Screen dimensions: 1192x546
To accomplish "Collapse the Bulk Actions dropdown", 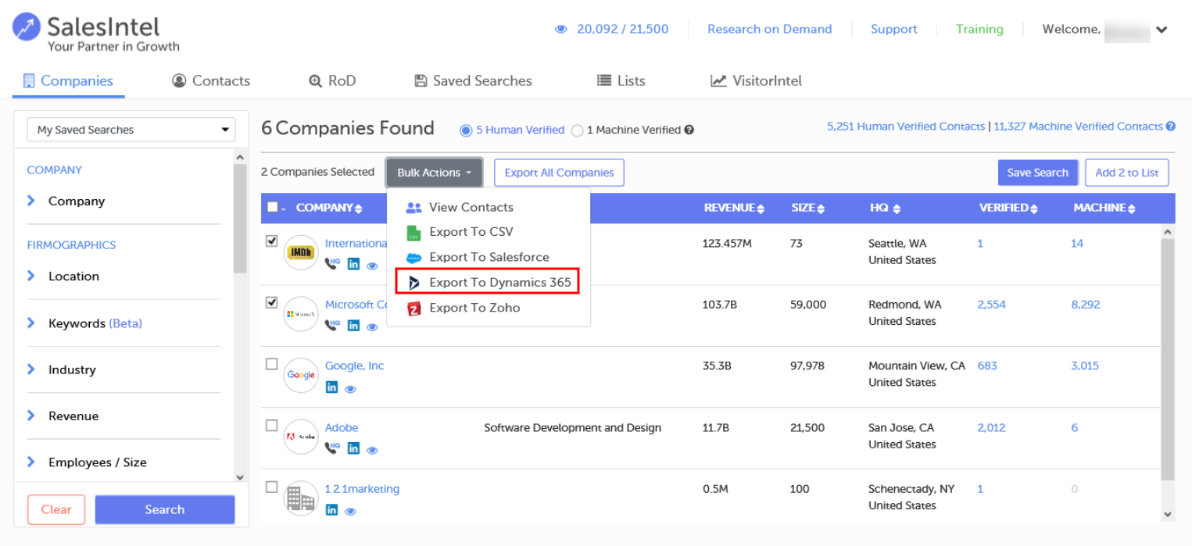I will point(434,173).
